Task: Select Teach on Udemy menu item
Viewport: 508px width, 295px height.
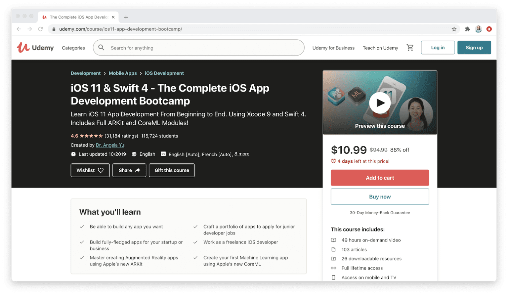Action: tap(380, 48)
